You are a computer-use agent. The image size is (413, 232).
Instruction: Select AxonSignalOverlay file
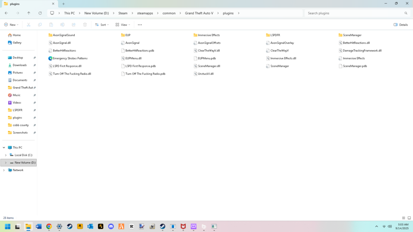280,43
